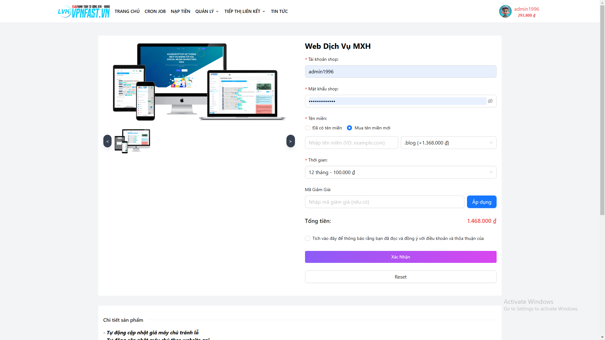Go to TRANG CHỦ page
605x340 pixels.
coord(127,11)
